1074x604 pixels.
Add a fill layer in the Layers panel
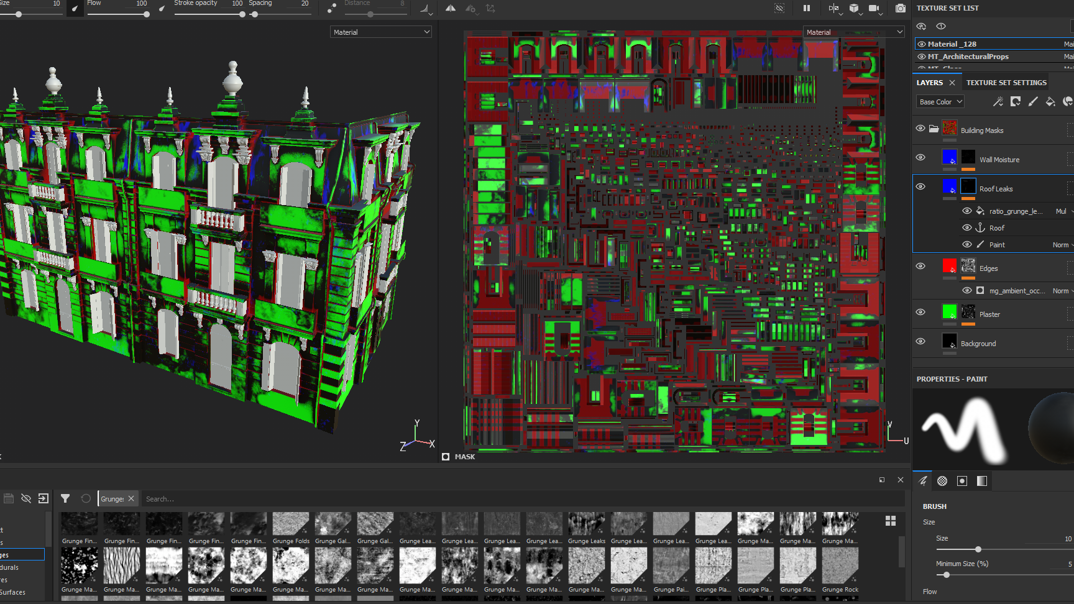1050,101
